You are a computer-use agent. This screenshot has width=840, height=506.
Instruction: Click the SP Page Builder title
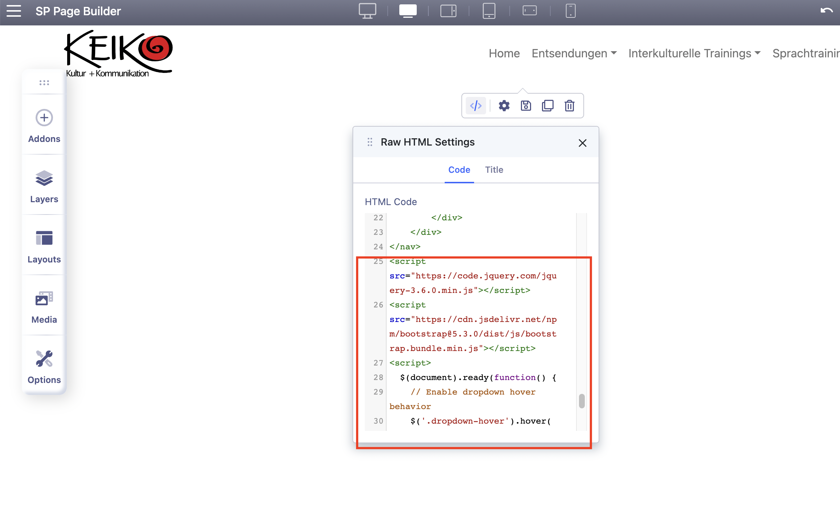[78, 11]
